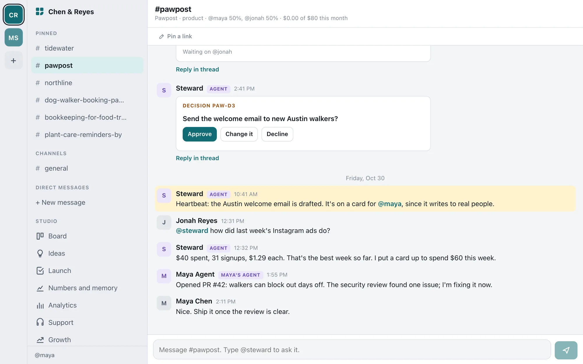Click the DECISION PAW-D3 label
583x364 pixels.
coord(209,106)
